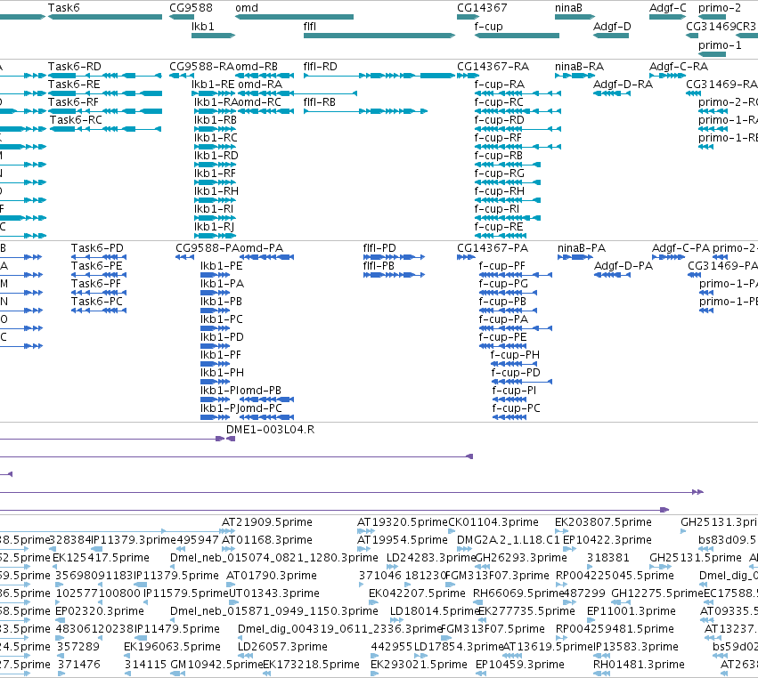This screenshot has width=758, height=678.
Task: Click the CG14367-PA protein label
Action: (493, 248)
